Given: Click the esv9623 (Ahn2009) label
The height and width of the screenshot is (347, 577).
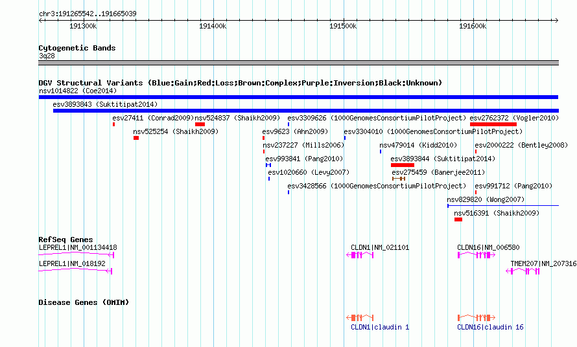Looking at the screenshot, I should pos(295,131).
